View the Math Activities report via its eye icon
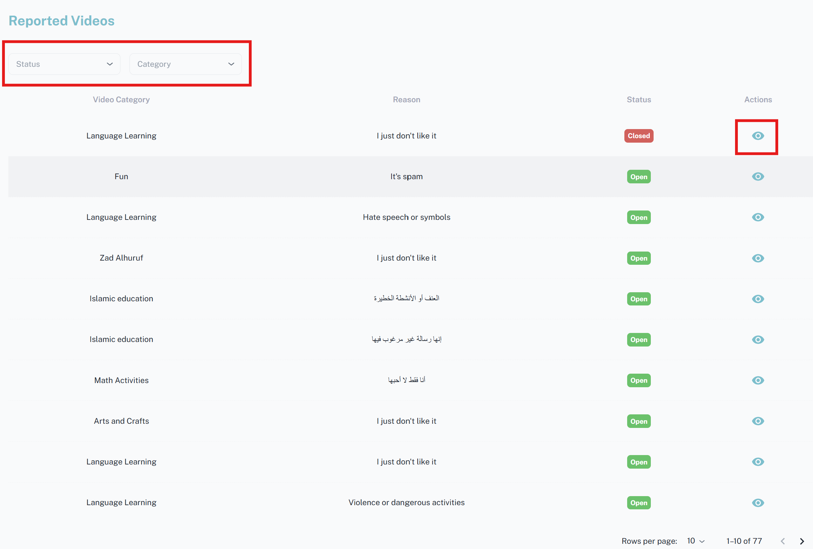Screen dimensions: 813x549 coord(757,380)
